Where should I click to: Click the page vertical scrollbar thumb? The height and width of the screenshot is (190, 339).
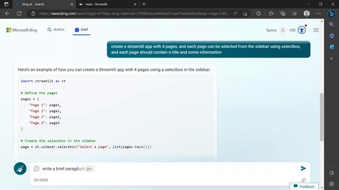click(x=322, y=117)
